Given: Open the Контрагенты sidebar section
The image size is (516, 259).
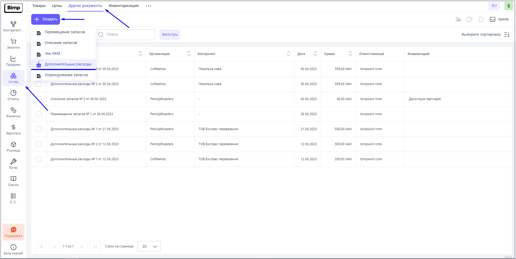Looking at the screenshot, I should pos(13,27).
